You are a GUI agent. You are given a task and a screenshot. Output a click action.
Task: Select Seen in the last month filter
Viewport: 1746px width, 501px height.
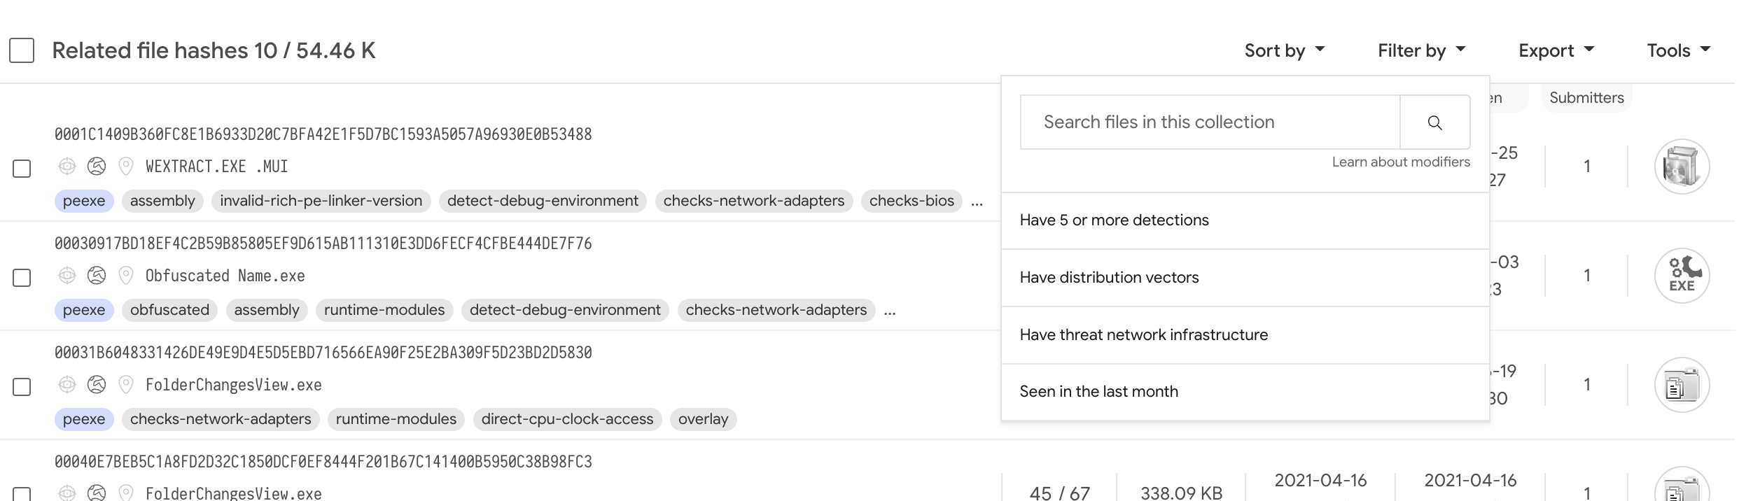1098,392
